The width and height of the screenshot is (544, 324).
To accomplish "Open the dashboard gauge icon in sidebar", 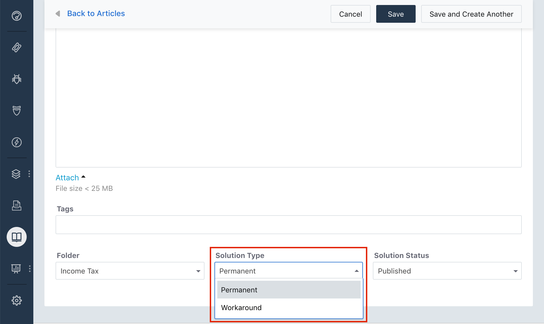I will pos(17,16).
